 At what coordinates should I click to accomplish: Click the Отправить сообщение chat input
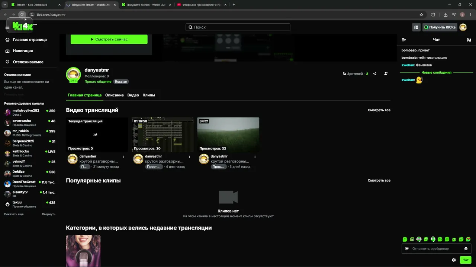pyautogui.click(x=436, y=248)
